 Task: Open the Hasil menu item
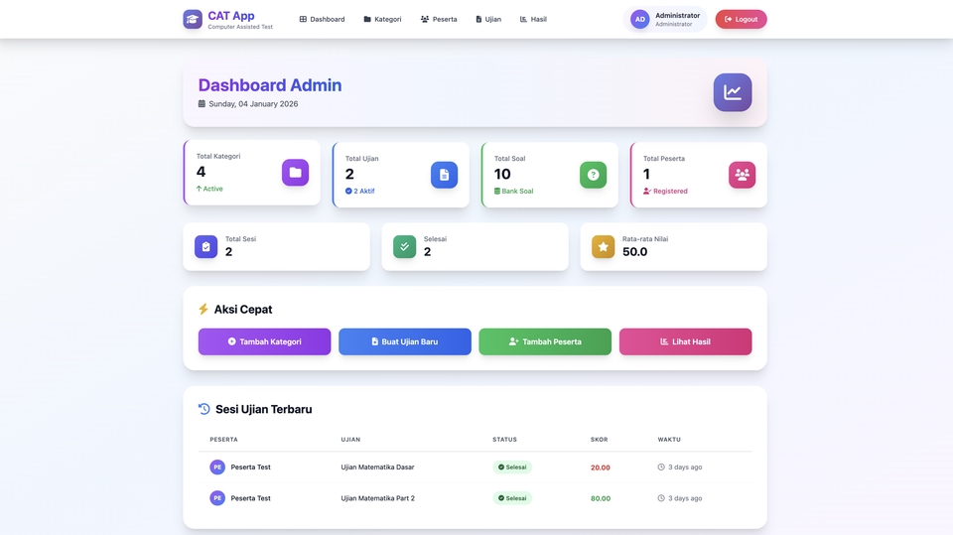[533, 19]
